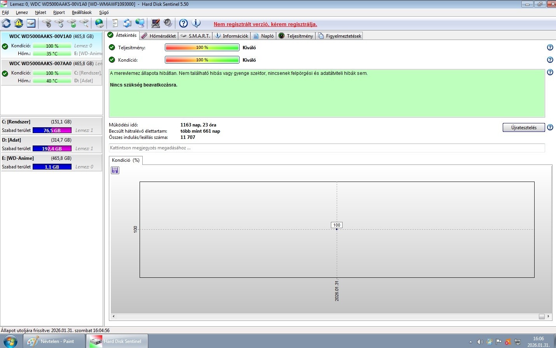Open the Fájl menu
Screen dimensions: 556x348
click(5, 12)
